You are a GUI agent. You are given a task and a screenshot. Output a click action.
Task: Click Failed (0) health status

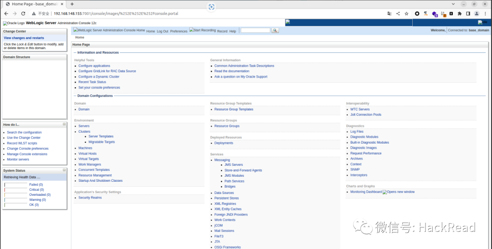point(36,184)
